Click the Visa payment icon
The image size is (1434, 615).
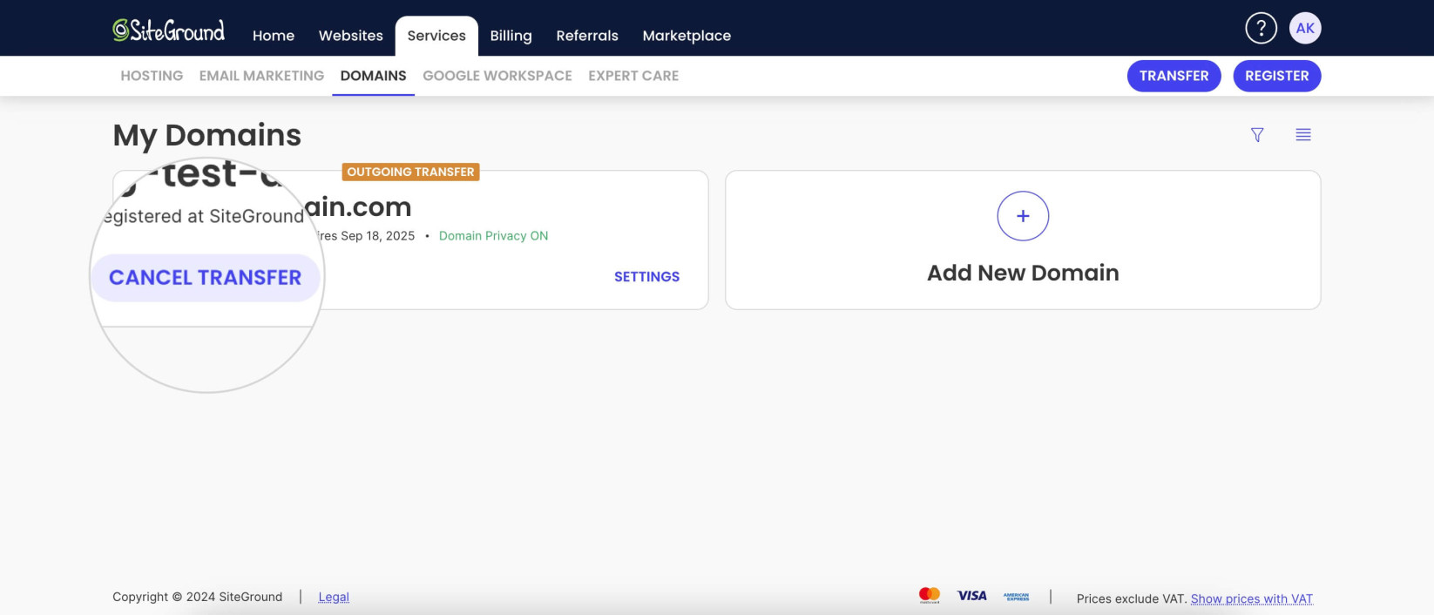[972, 596]
